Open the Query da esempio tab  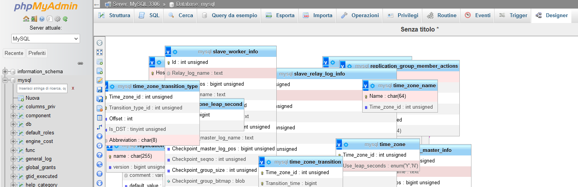[x=229, y=16]
